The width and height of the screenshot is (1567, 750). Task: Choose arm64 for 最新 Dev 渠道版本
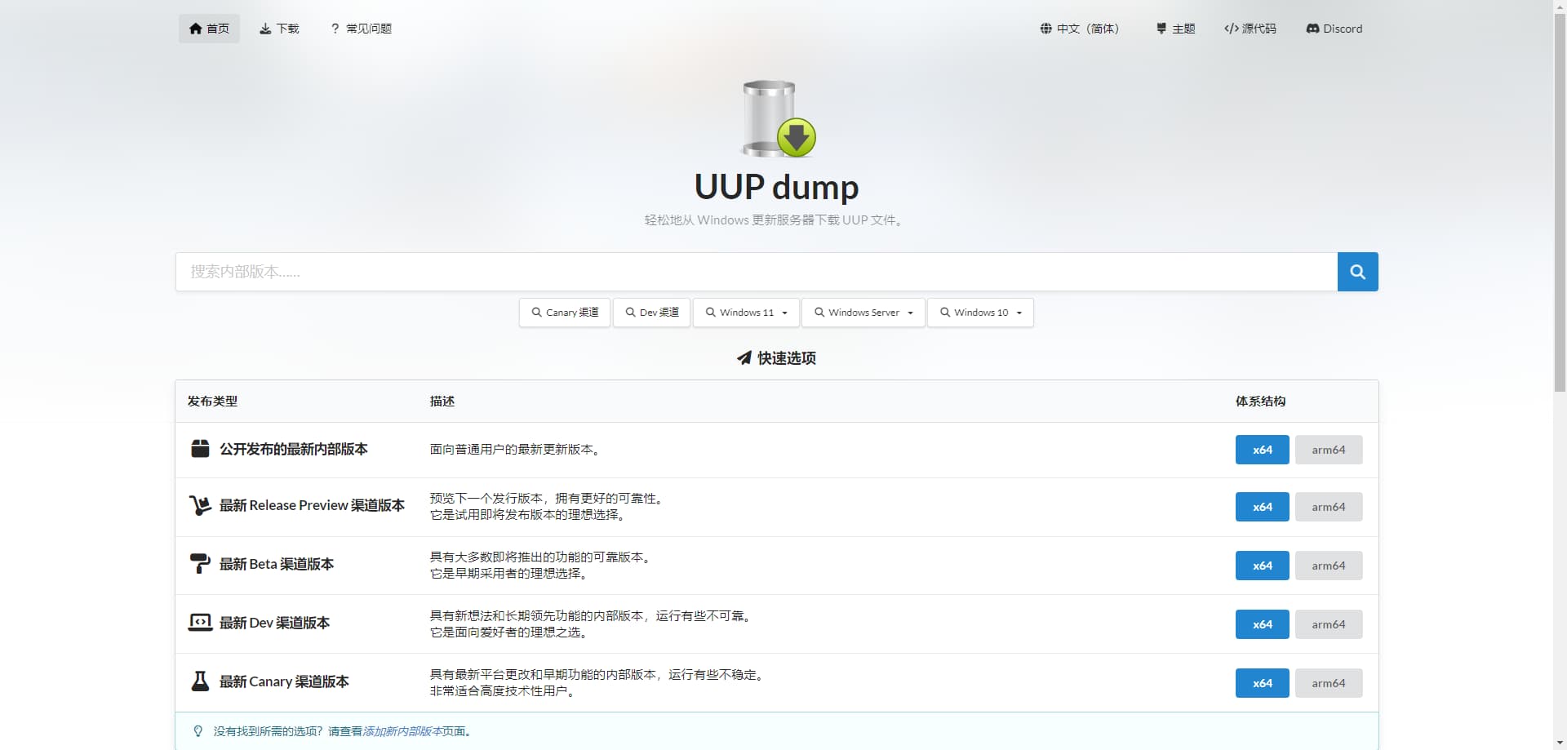click(1329, 624)
